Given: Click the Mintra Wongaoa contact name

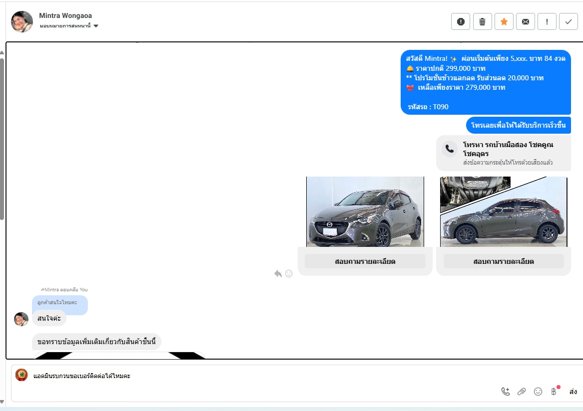Looking at the screenshot, I should point(65,16).
